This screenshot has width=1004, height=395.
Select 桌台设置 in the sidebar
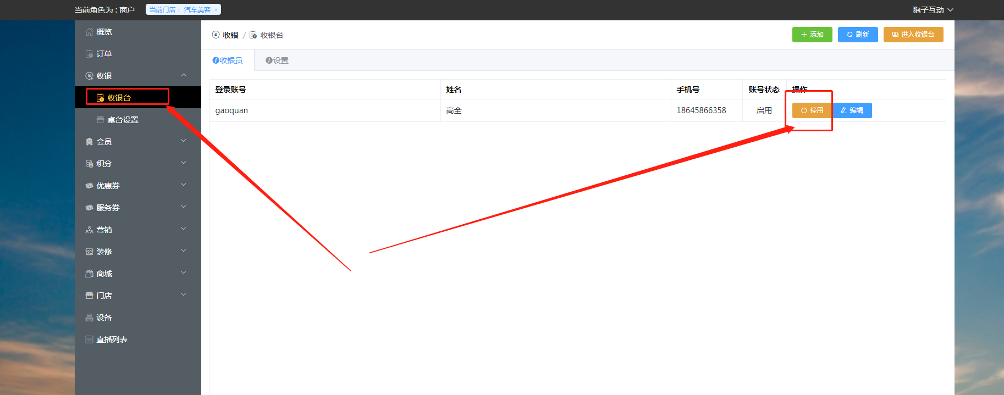click(138, 120)
